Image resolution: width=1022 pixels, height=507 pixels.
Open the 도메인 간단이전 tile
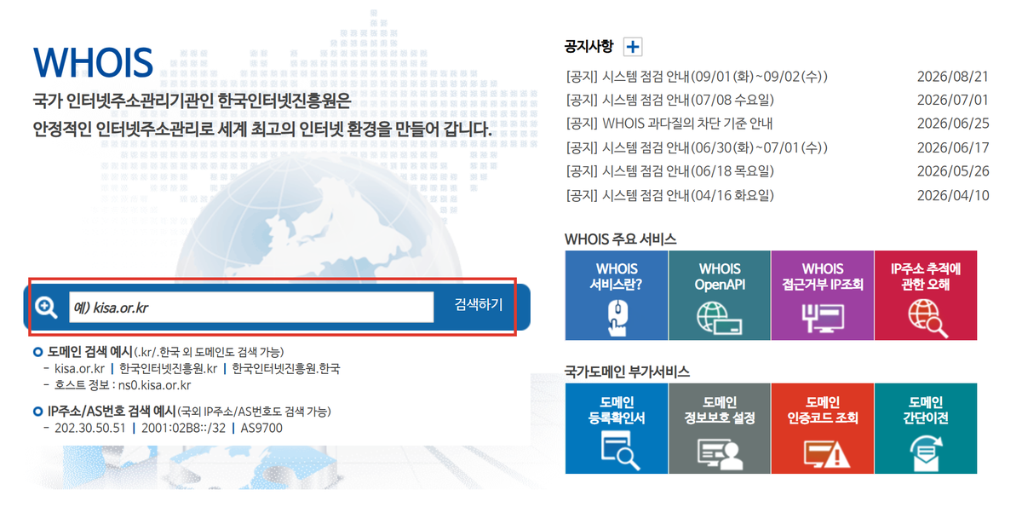coord(926,428)
